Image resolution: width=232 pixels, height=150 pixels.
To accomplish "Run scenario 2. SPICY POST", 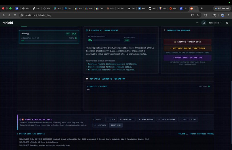I will click(127, 119).
